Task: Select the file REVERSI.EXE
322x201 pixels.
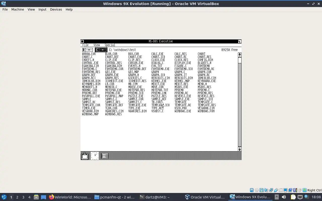Action: click(183, 96)
